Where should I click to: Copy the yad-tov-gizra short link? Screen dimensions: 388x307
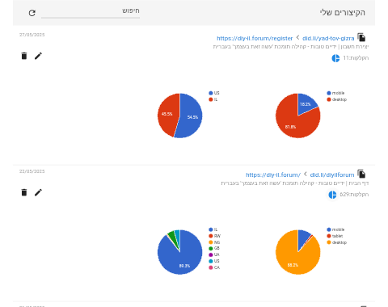click(361, 37)
